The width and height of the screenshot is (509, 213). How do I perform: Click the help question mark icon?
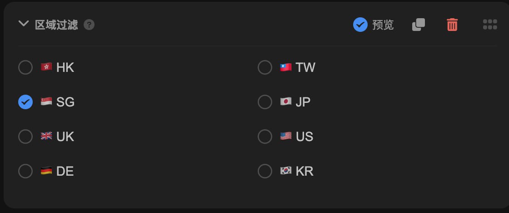(89, 25)
